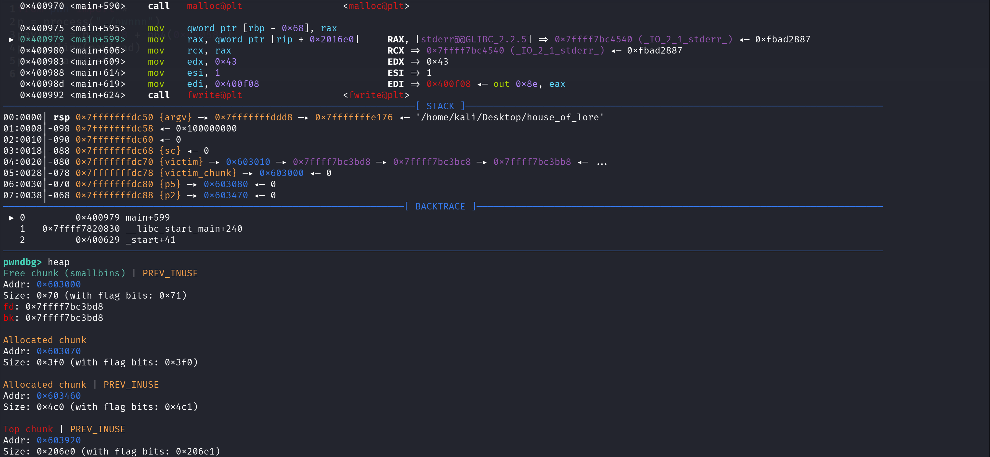
Task: Select top chunk address 0x603920
Action: pos(59,441)
